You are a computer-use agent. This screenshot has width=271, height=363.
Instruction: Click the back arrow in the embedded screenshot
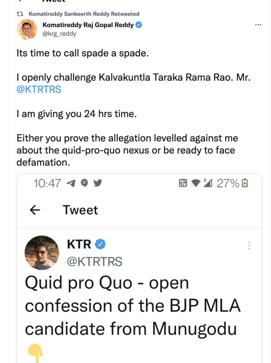36,210
